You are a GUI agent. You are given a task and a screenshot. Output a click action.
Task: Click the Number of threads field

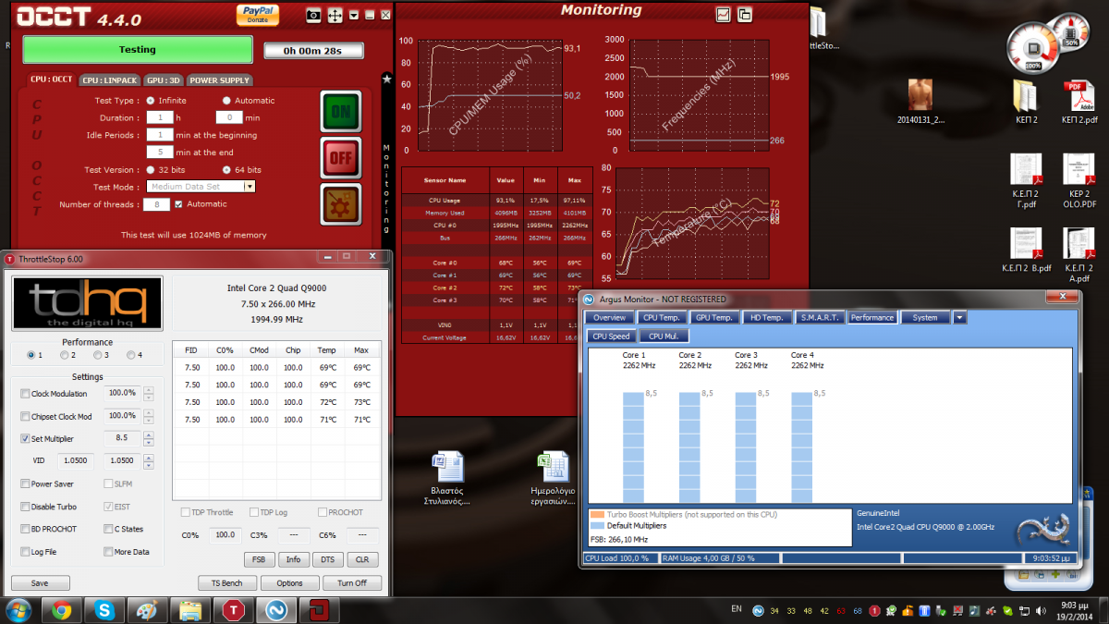coord(157,204)
